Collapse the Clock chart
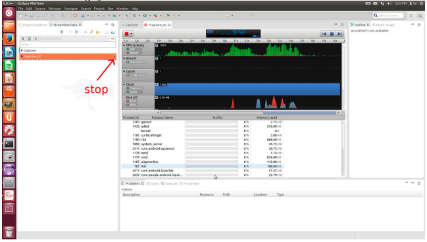The height and width of the screenshot is (242, 427). click(124, 84)
